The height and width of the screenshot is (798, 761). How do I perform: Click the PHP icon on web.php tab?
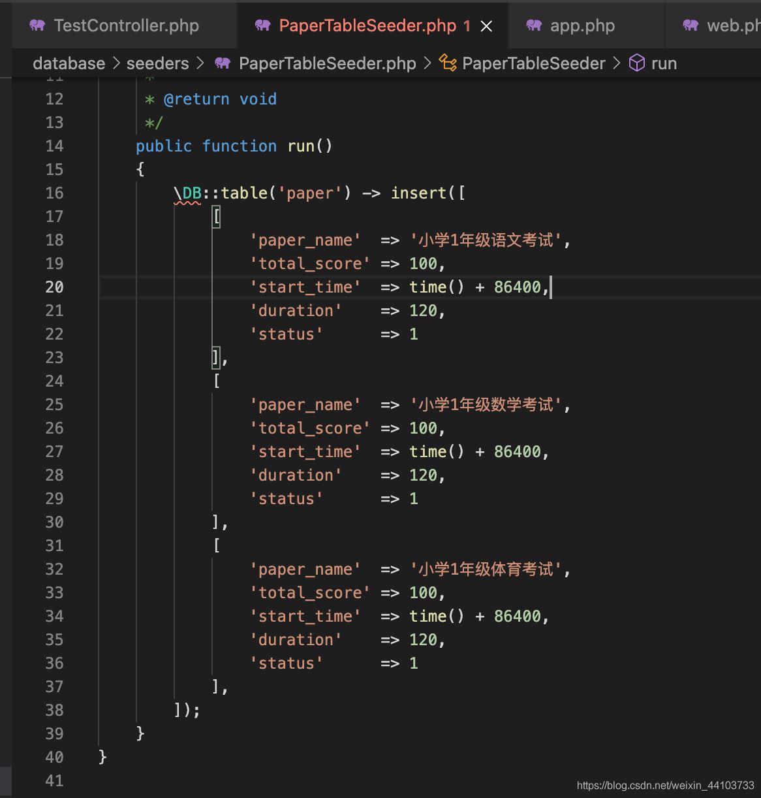[x=691, y=25]
